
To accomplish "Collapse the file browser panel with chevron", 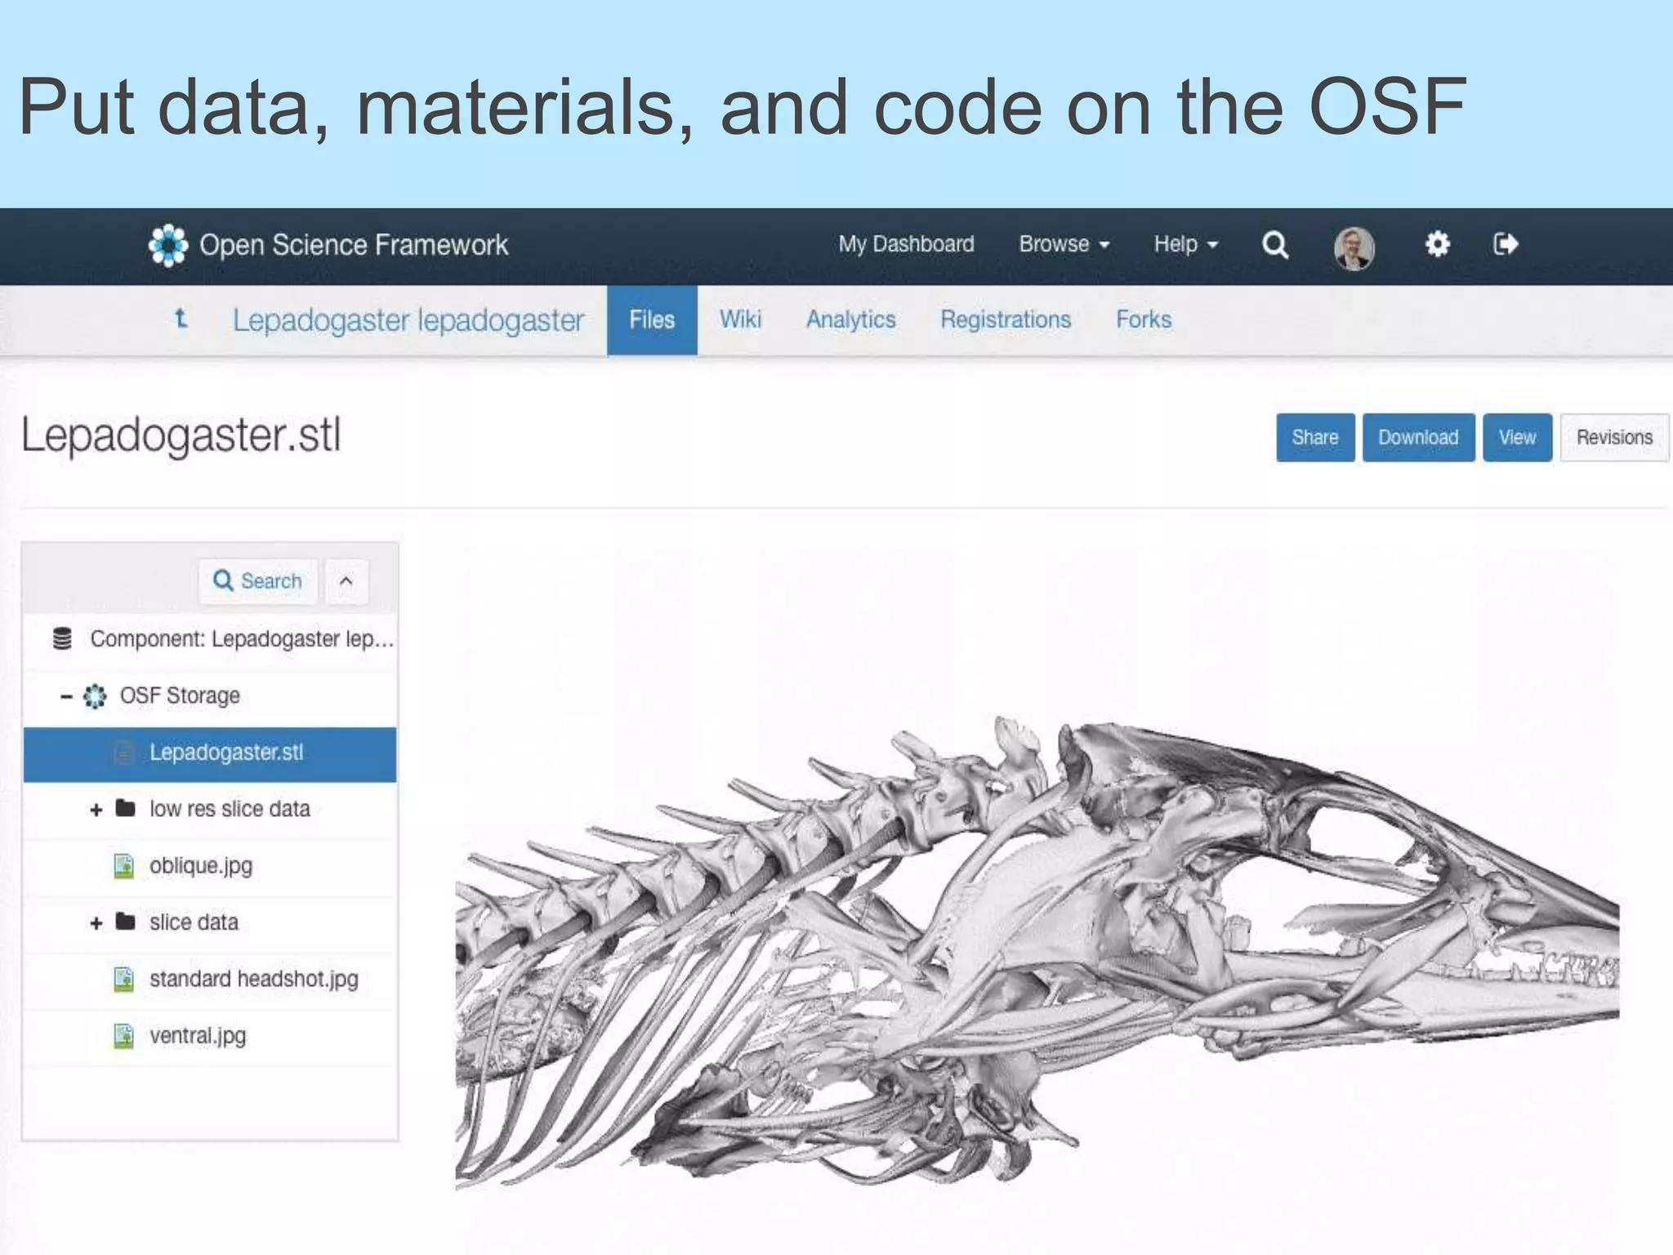I will click(x=346, y=581).
